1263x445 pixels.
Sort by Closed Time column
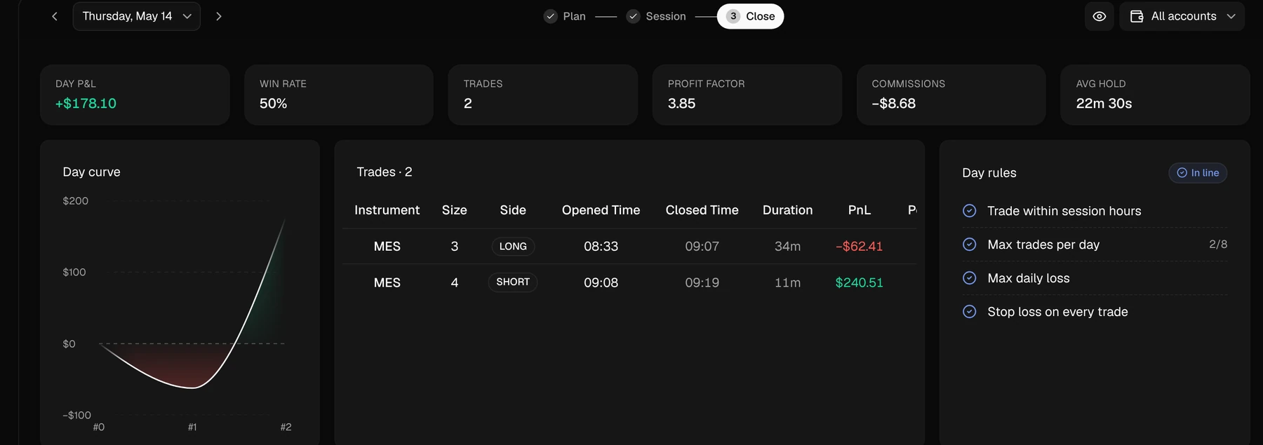(x=702, y=210)
